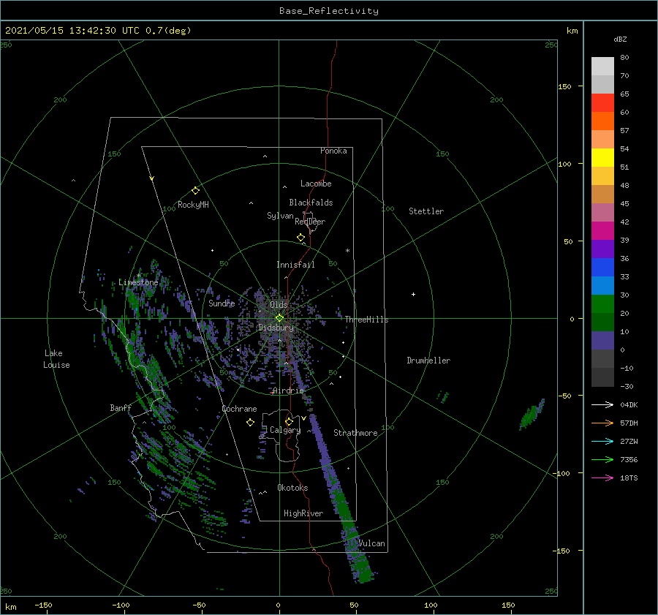
Task: Click the Lacombe city label
Action: click(316, 184)
